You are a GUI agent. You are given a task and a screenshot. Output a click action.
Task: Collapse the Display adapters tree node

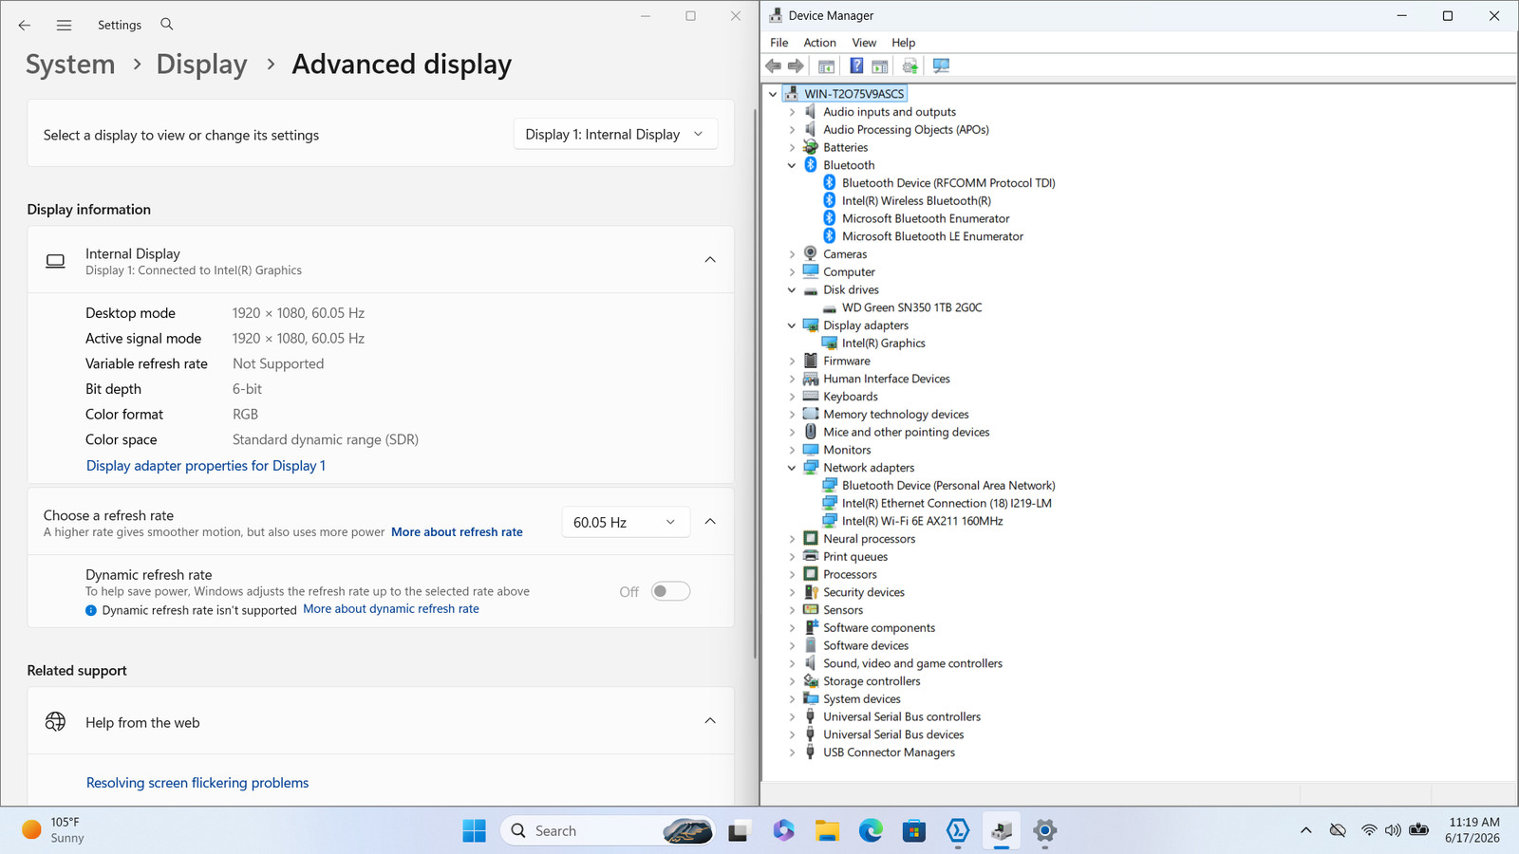(x=792, y=325)
